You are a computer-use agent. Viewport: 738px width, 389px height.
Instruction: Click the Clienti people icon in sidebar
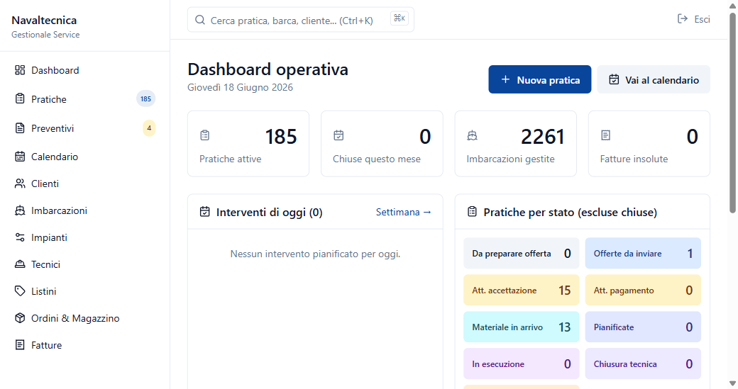point(20,184)
